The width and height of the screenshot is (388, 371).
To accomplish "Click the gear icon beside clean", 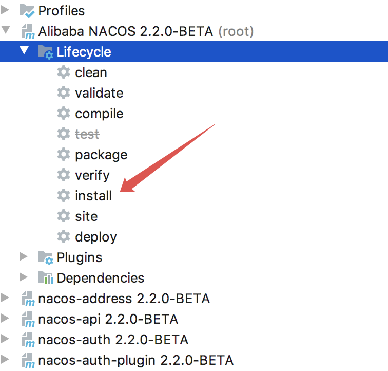I will tap(63, 72).
